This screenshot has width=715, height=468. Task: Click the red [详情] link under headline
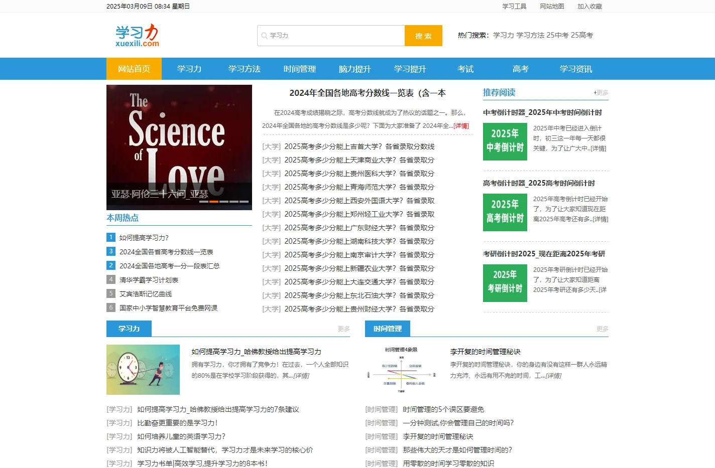coord(461,126)
